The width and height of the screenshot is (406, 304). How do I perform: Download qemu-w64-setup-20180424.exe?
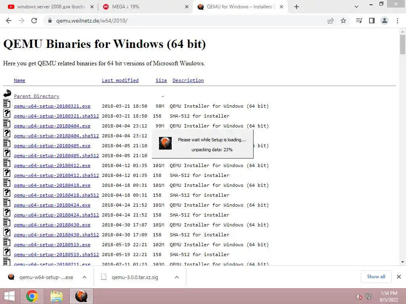[x=52, y=205]
